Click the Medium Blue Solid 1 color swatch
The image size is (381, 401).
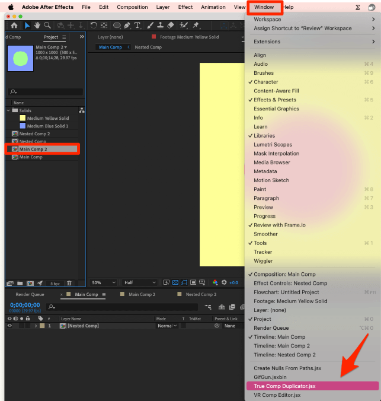23,126
